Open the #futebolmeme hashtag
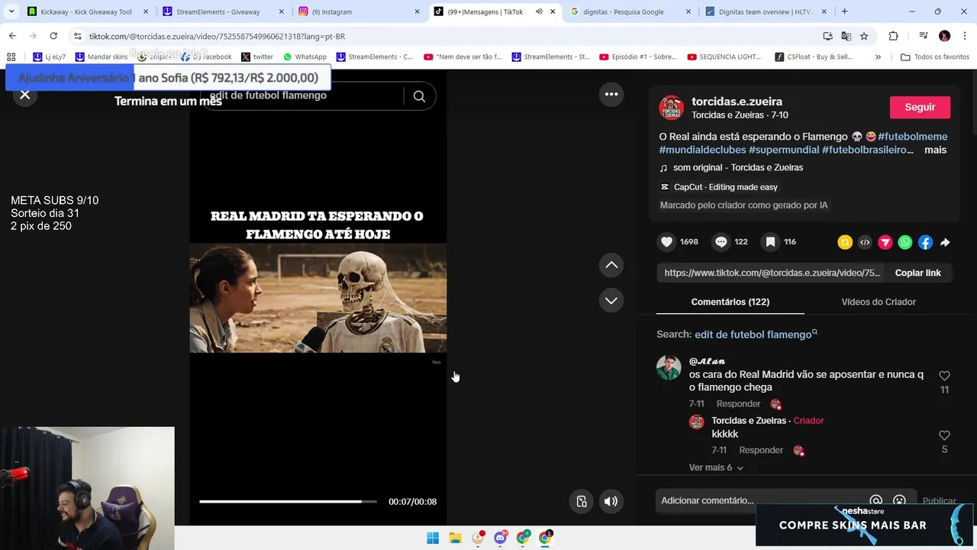The image size is (977, 550). pos(912,137)
